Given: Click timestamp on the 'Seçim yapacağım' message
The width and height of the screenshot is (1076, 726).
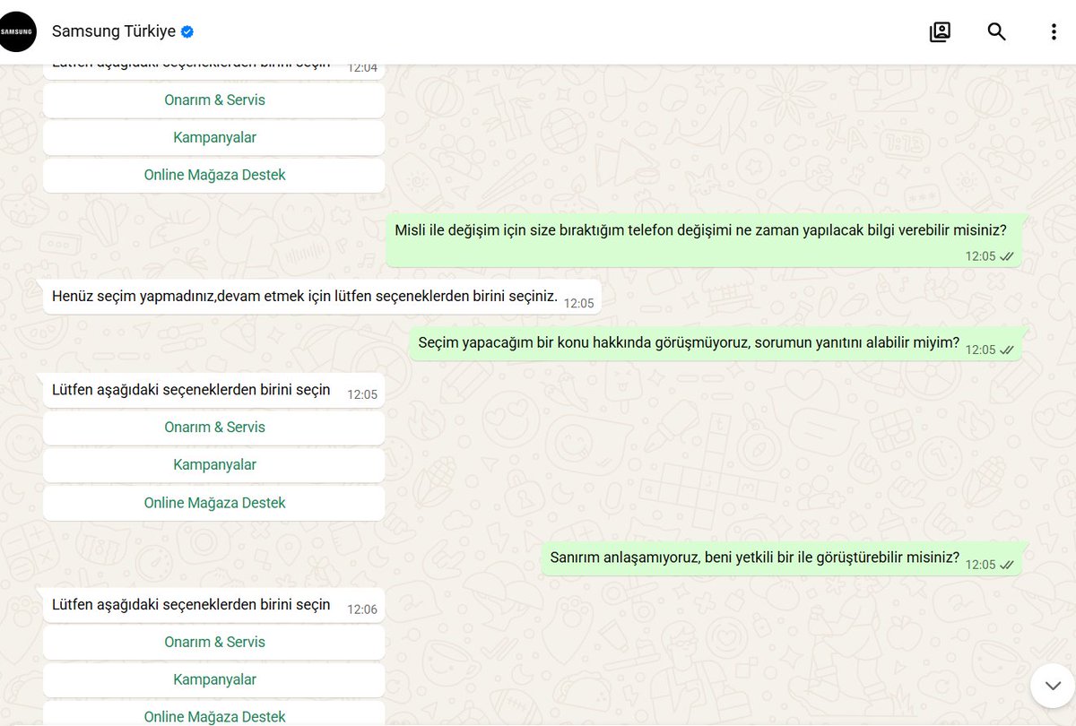Looking at the screenshot, I should (x=980, y=350).
